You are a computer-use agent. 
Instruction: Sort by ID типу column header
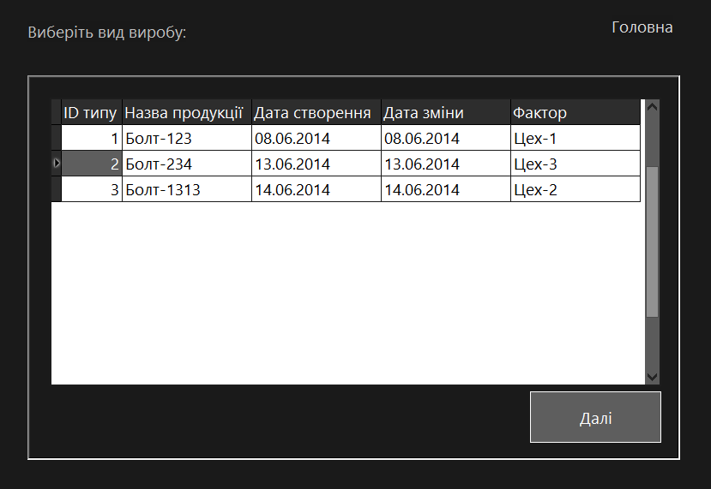(92, 112)
